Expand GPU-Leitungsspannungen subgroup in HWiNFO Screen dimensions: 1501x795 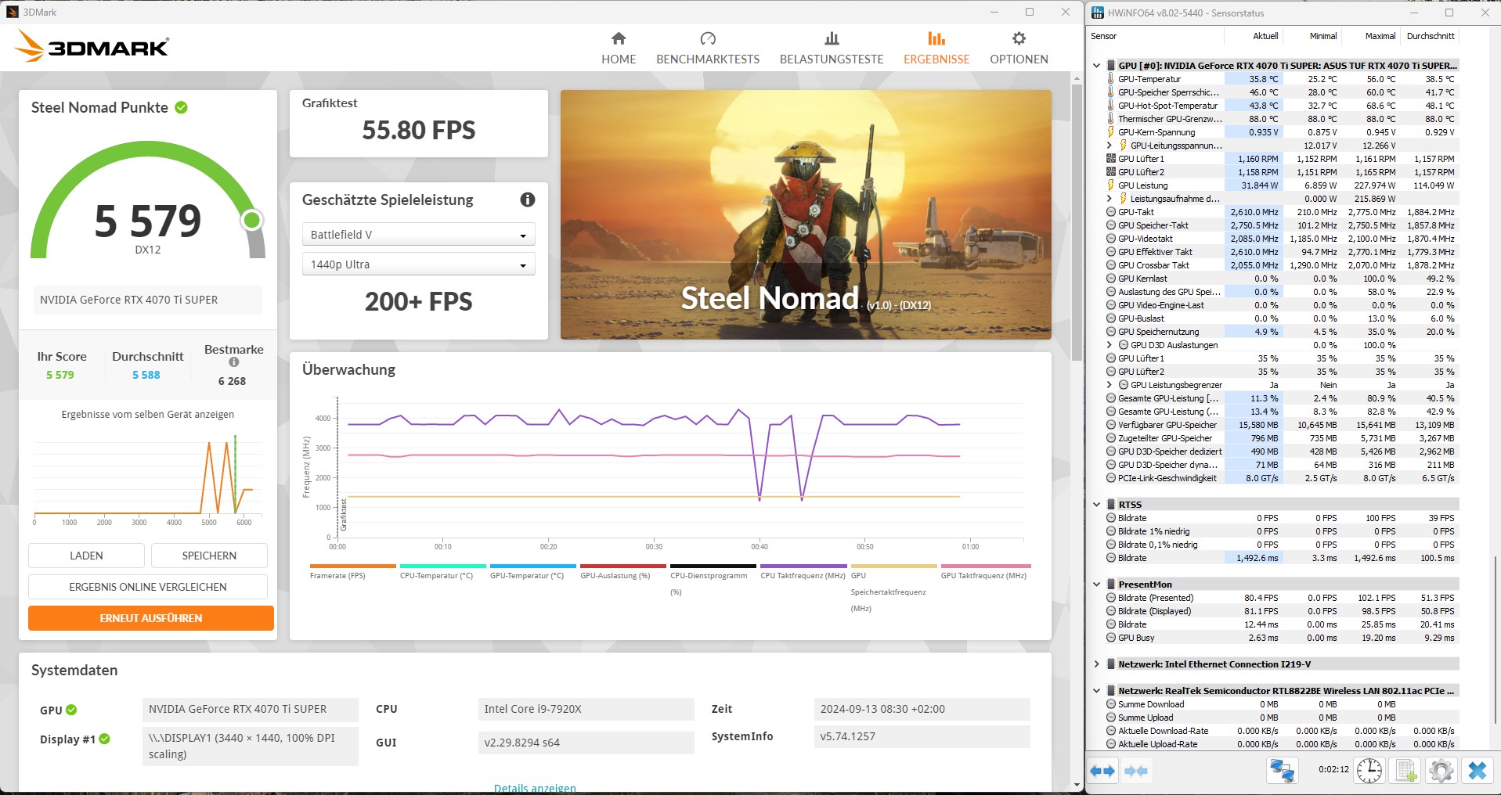tap(1109, 146)
